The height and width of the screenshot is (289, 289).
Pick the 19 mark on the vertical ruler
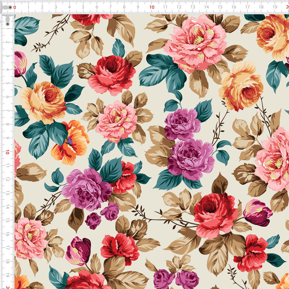click(x=8, y=275)
